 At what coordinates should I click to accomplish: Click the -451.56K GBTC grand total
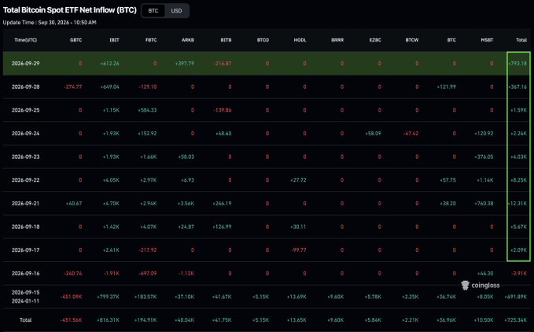tap(72, 320)
